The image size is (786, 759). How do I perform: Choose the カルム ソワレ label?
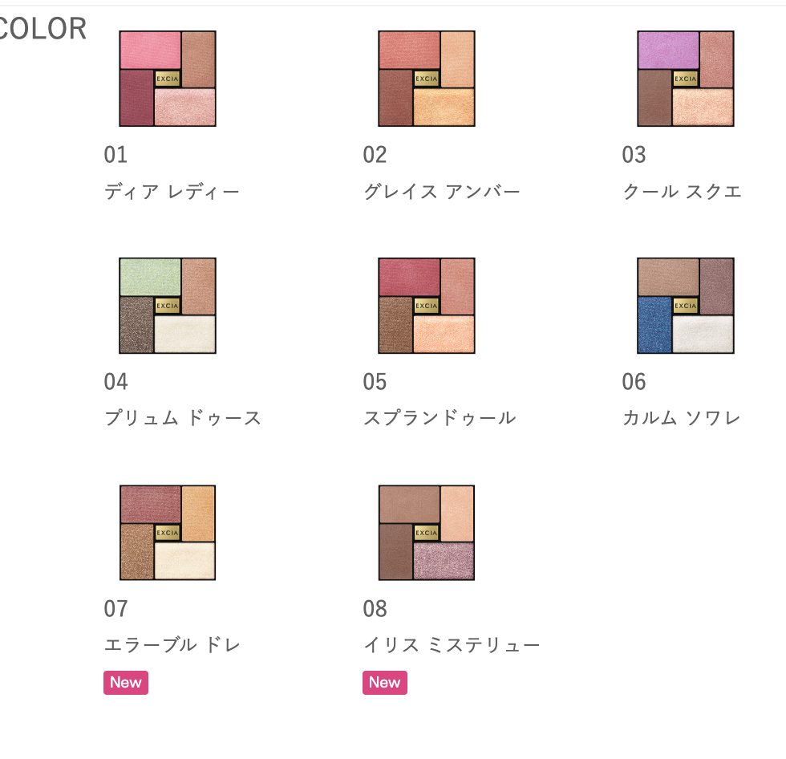point(682,419)
